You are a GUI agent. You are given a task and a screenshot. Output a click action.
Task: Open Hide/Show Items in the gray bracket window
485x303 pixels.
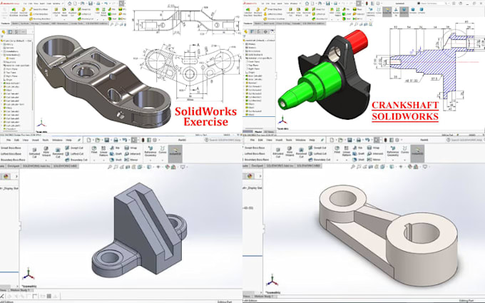[158, 167]
